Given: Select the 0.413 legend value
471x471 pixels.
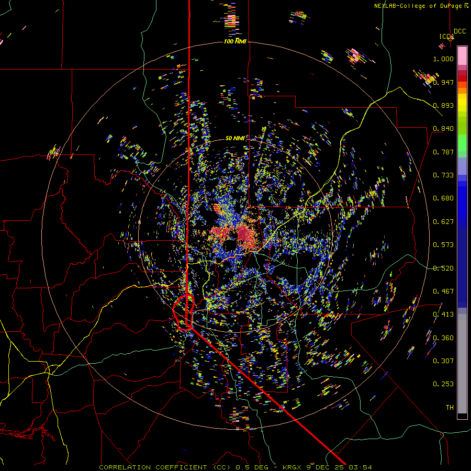Looking at the screenshot, I should [x=443, y=315].
